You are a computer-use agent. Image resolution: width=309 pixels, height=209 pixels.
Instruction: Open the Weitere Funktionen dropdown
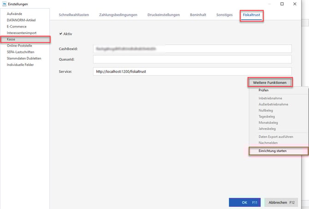click(x=270, y=82)
